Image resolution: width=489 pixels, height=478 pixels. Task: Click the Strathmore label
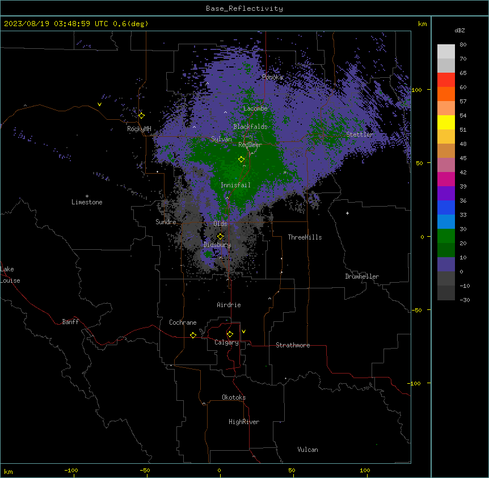point(293,345)
